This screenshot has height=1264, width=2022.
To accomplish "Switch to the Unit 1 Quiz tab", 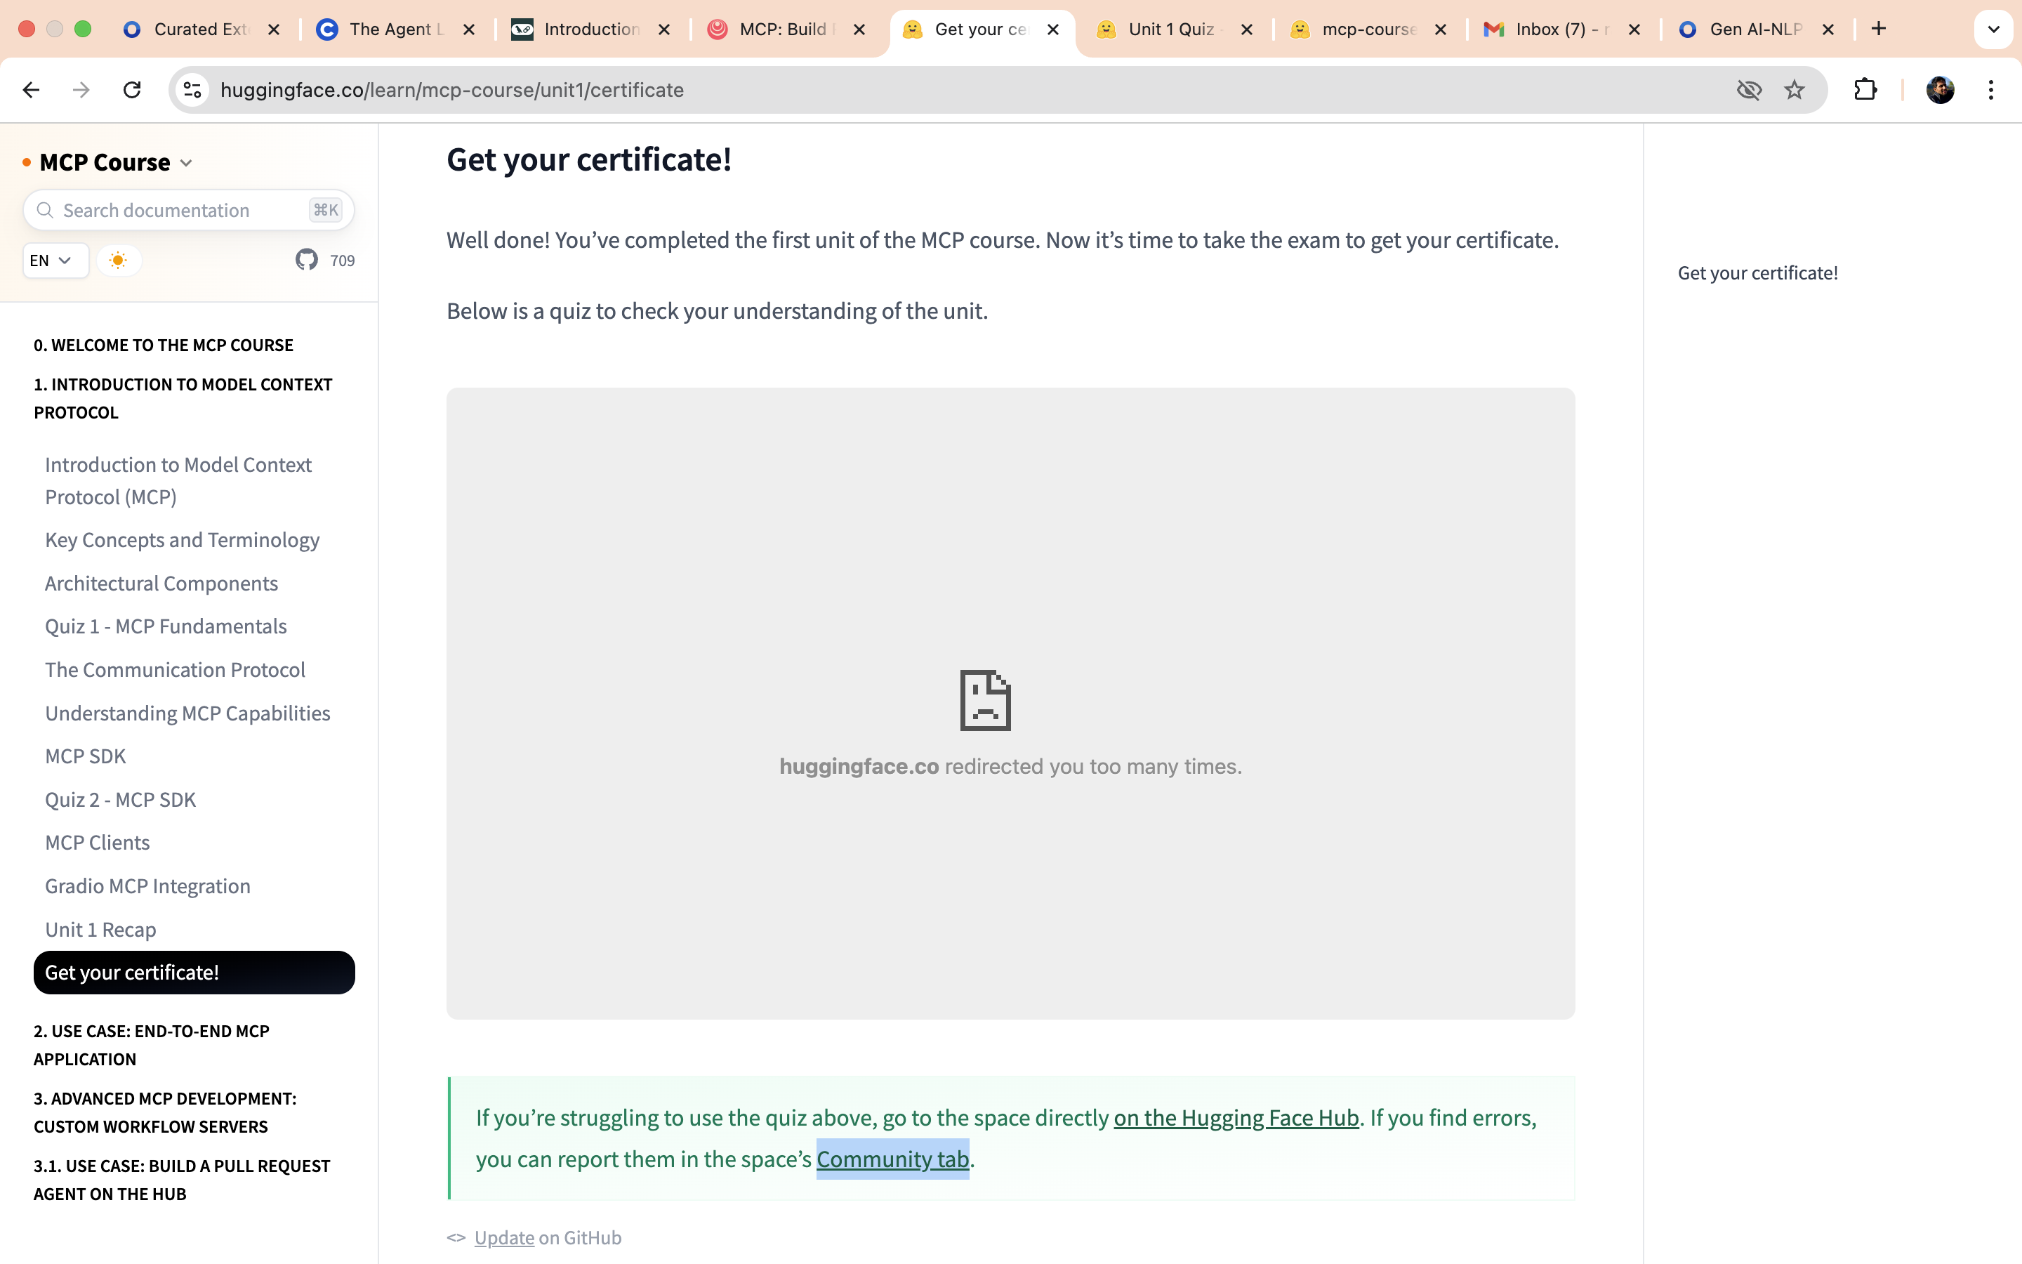I will click(x=1170, y=29).
